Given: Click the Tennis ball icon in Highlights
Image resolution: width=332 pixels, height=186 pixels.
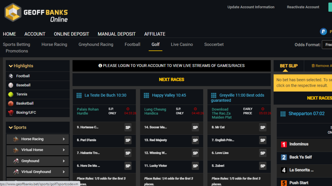Looking at the screenshot, I should 11,94.
